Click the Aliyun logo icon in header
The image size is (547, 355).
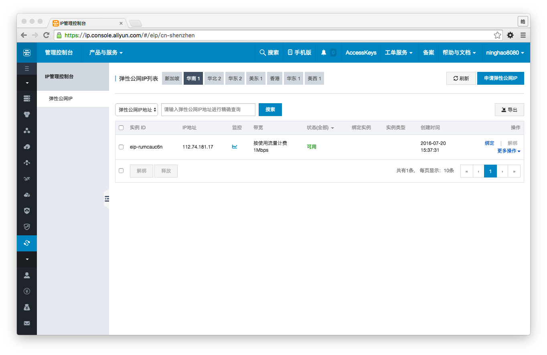(x=27, y=53)
